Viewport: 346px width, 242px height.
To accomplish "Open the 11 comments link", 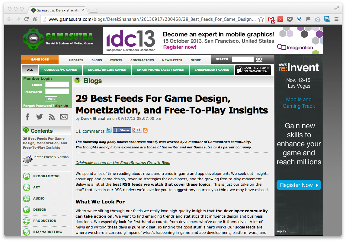I will [x=90, y=131].
